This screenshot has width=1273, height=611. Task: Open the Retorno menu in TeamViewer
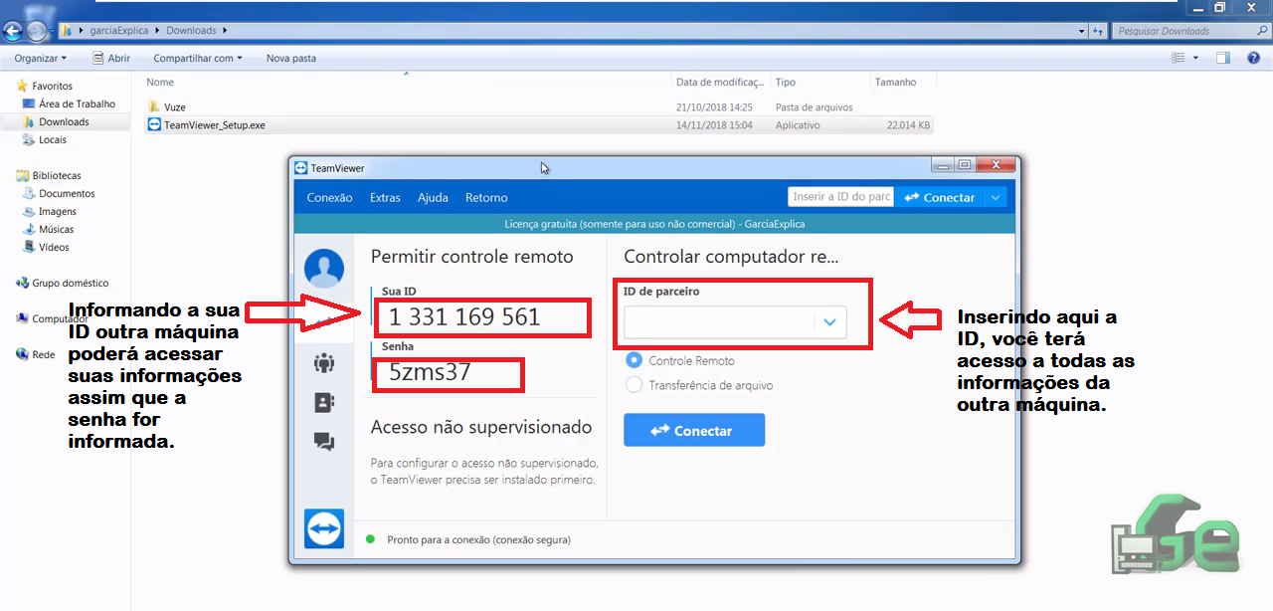(x=486, y=197)
